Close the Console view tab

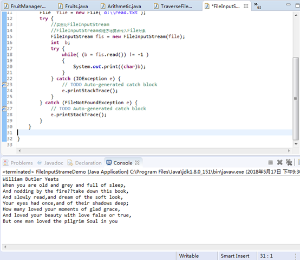click(137, 163)
